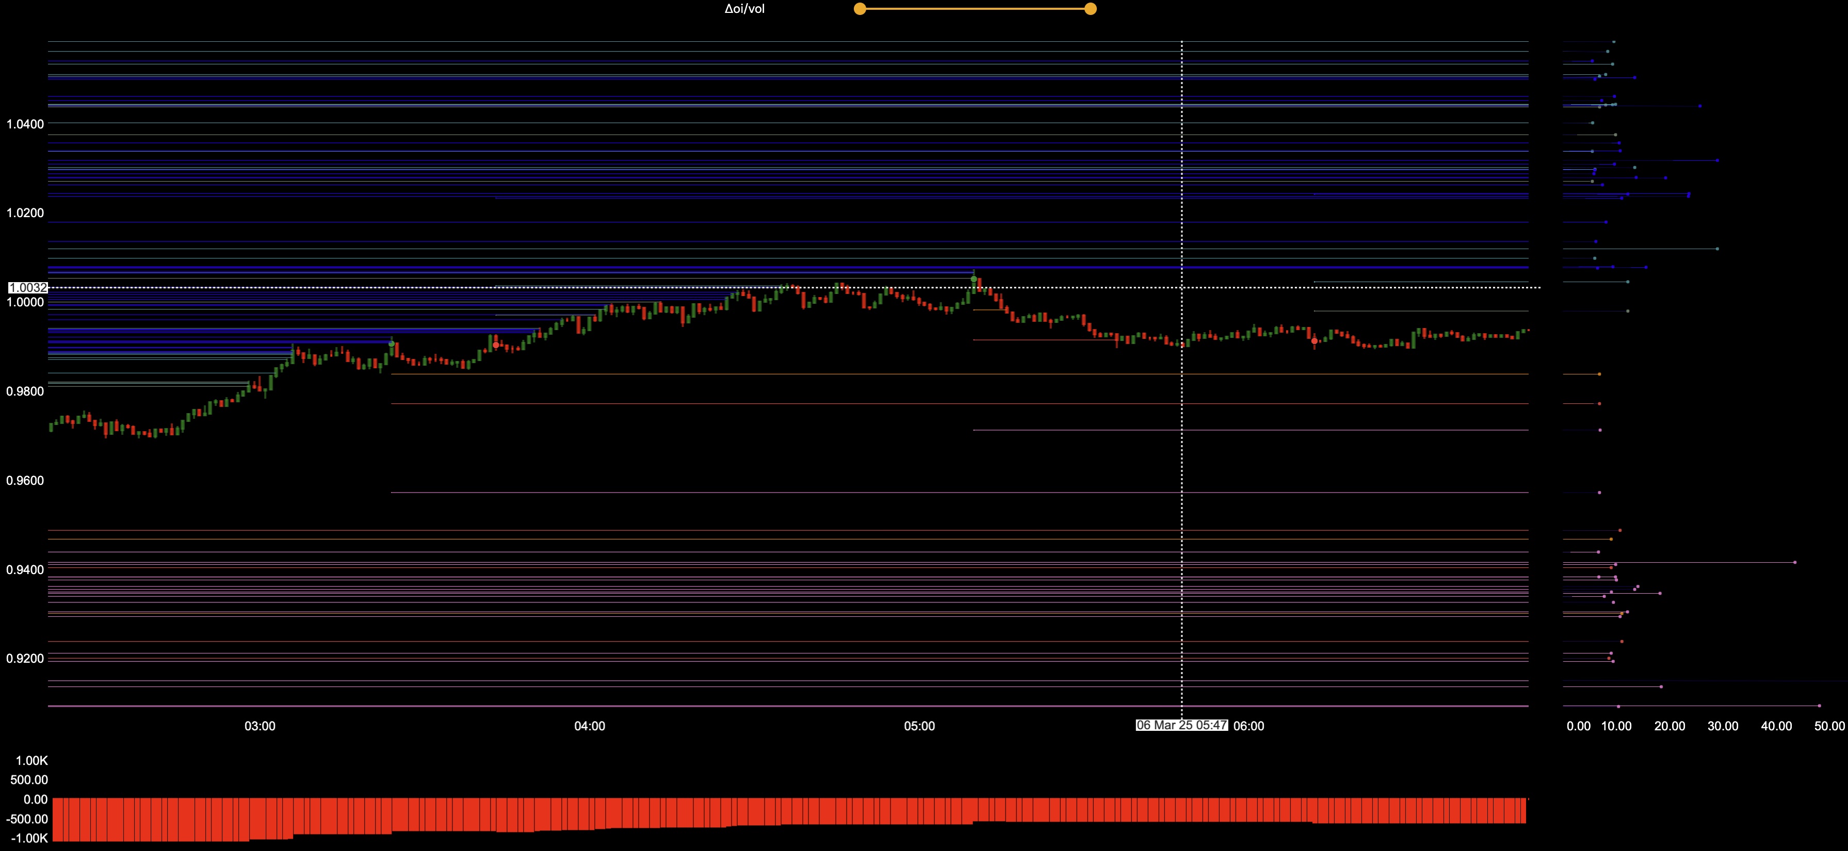Click the 50.00 label on the histogram axis
Image resolution: width=1848 pixels, height=851 pixels.
pyautogui.click(x=1828, y=726)
